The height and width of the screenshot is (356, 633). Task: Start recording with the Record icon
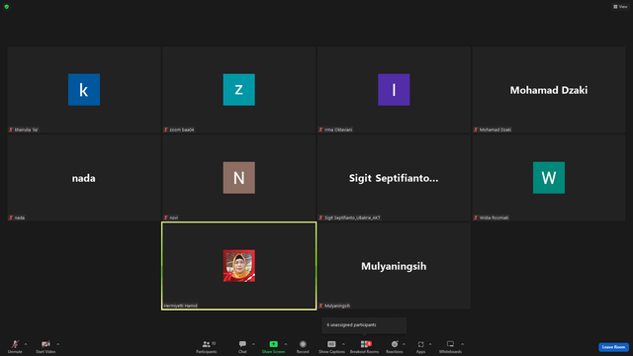(x=303, y=344)
